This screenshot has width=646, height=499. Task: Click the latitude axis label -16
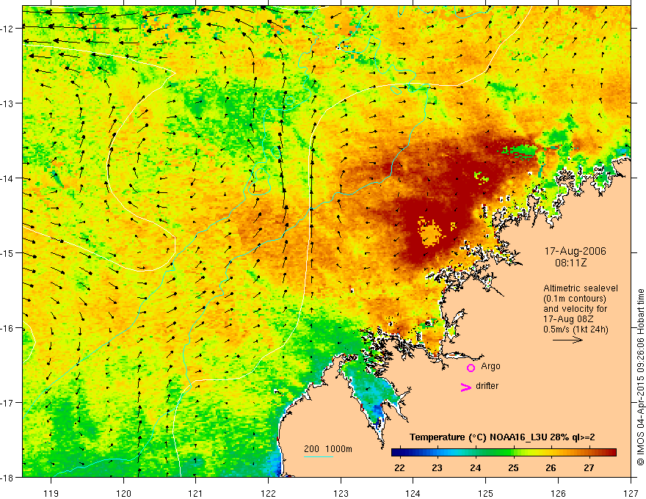7,328
